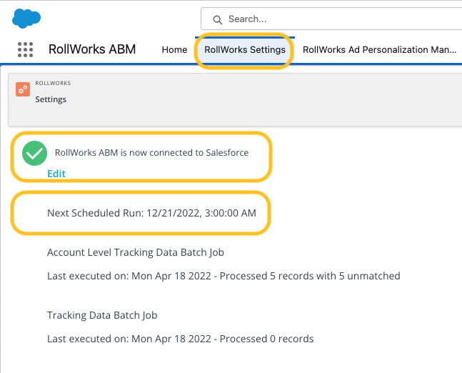Image resolution: width=462 pixels, height=373 pixels.
Task: Select the RollWorks Settings tab
Action: click(x=244, y=50)
